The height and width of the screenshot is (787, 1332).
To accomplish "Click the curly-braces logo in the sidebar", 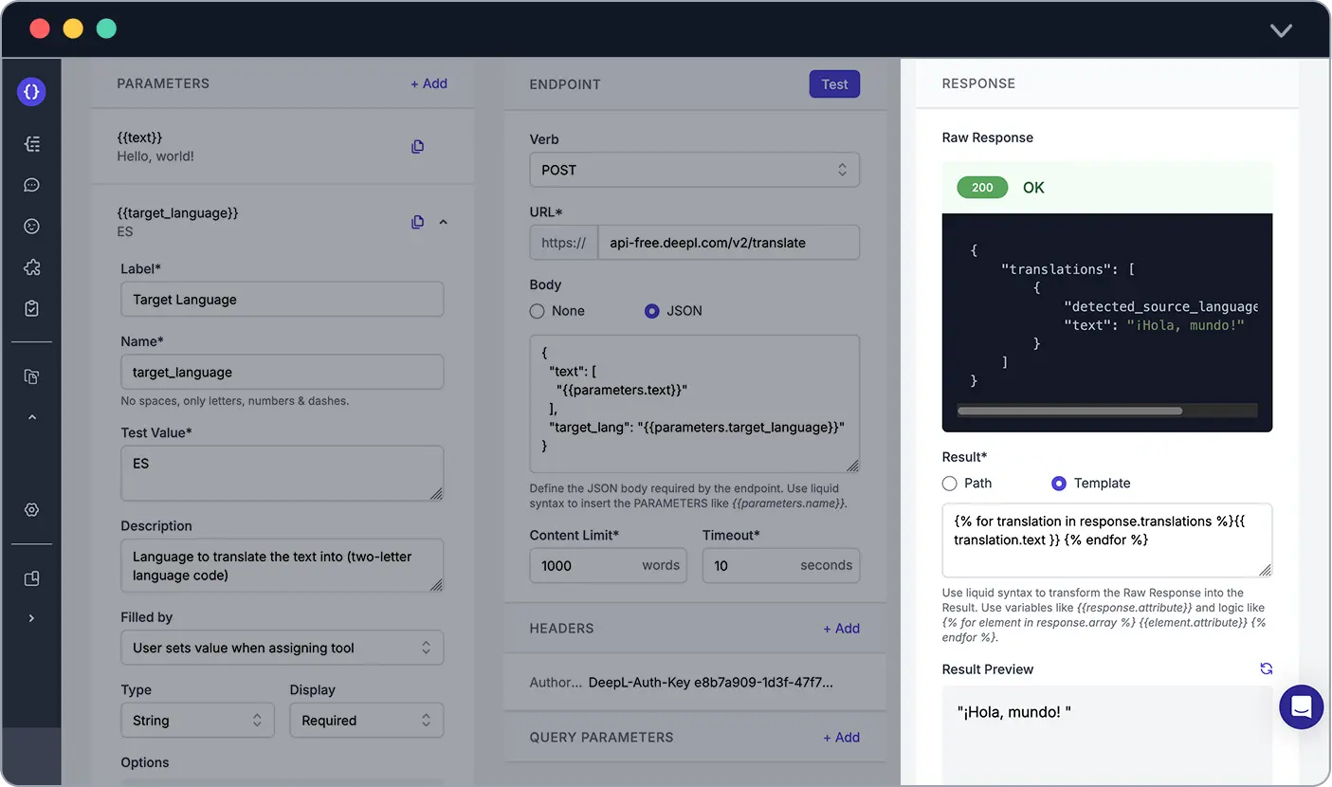I will (31, 92).
